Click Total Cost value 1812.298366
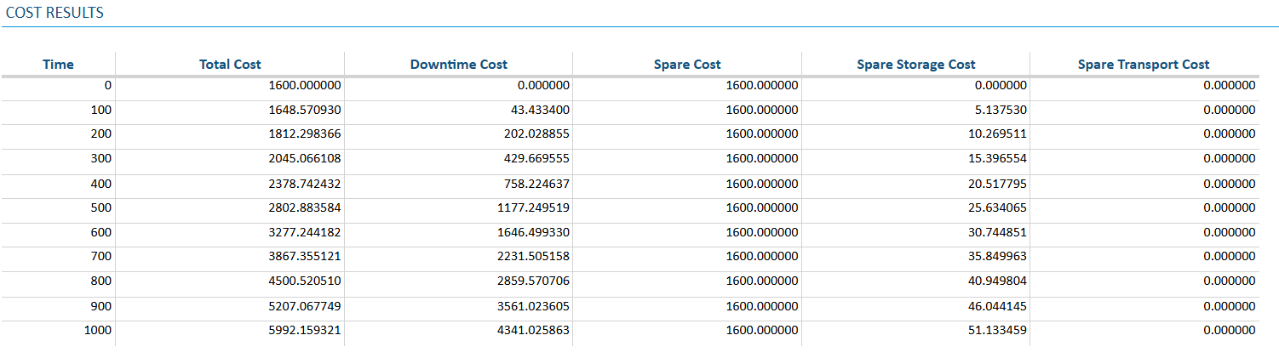 tap(304, 134)
